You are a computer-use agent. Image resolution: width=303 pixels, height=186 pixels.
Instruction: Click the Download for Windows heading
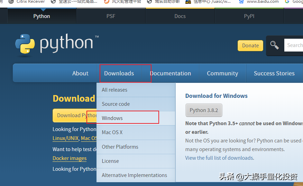pyautogui.click(x=217, y=96)
